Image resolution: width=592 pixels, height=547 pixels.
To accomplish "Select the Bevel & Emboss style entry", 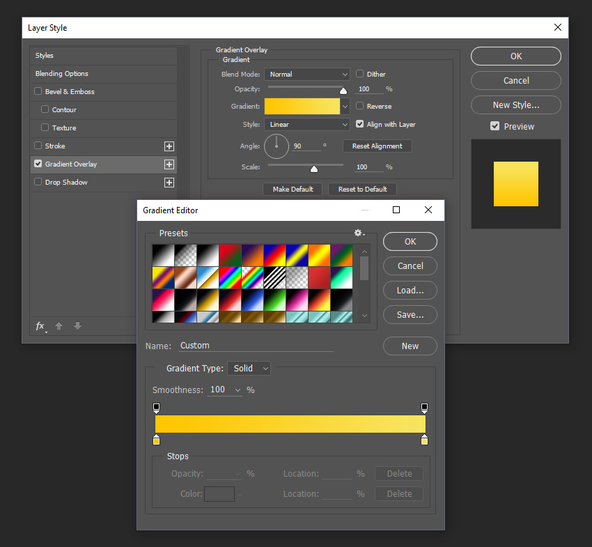I will pyautogui.click(x=70, y=92).
